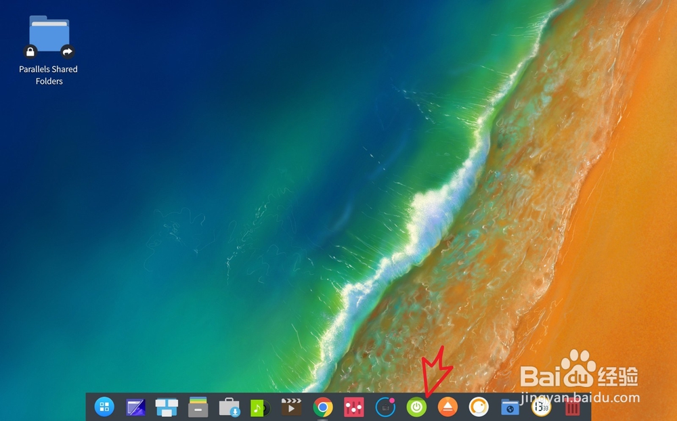
Task: Open the Launcher from the dock
Action: coord(105,407)
